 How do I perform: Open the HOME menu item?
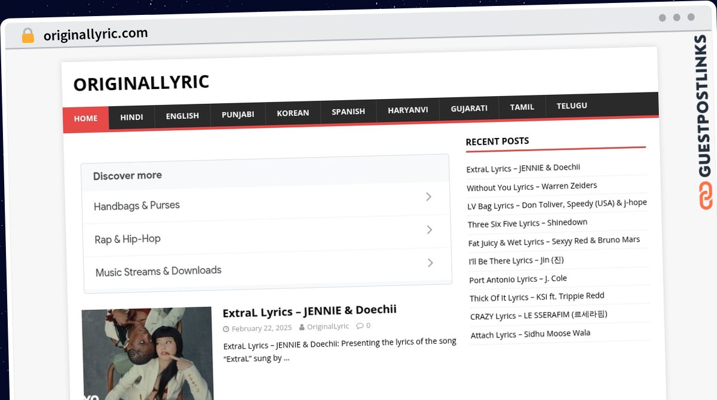pos(85,118)
